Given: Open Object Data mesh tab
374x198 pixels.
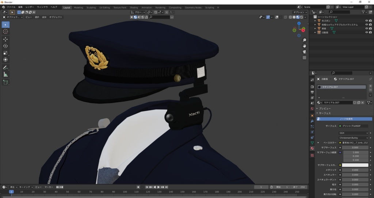Looking at the screenshot, I should click(x=312, y=143).
